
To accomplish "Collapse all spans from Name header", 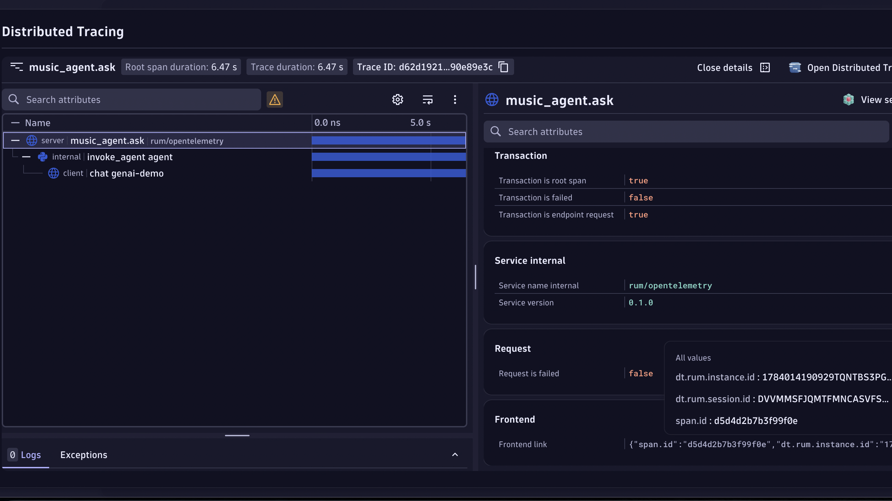I will coord(15,123).
